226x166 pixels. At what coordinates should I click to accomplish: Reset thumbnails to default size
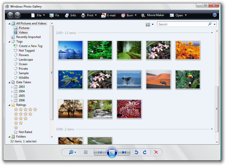(86, 152)
